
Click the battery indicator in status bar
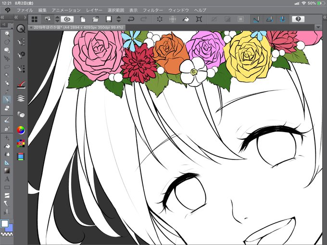click(321, 3)
